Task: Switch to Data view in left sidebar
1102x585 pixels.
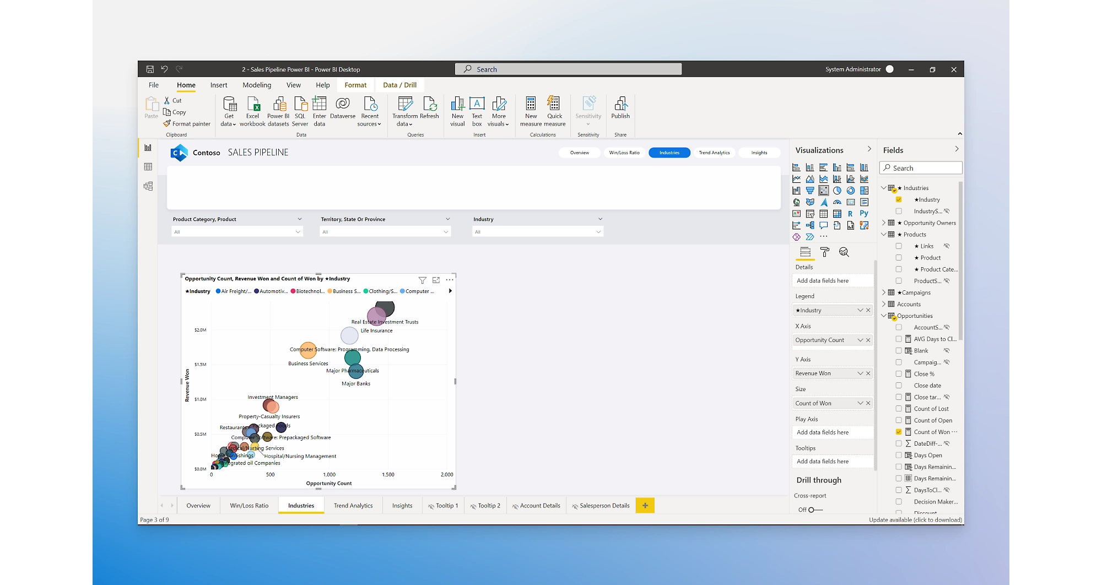Action: coord(148,167)
